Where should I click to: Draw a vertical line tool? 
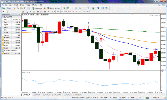(12, 12)
